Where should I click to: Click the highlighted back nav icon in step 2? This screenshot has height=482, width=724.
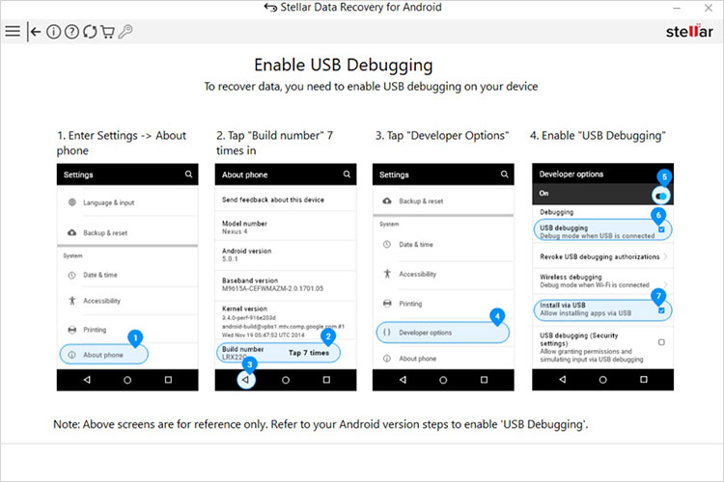[x=246, y=380]
